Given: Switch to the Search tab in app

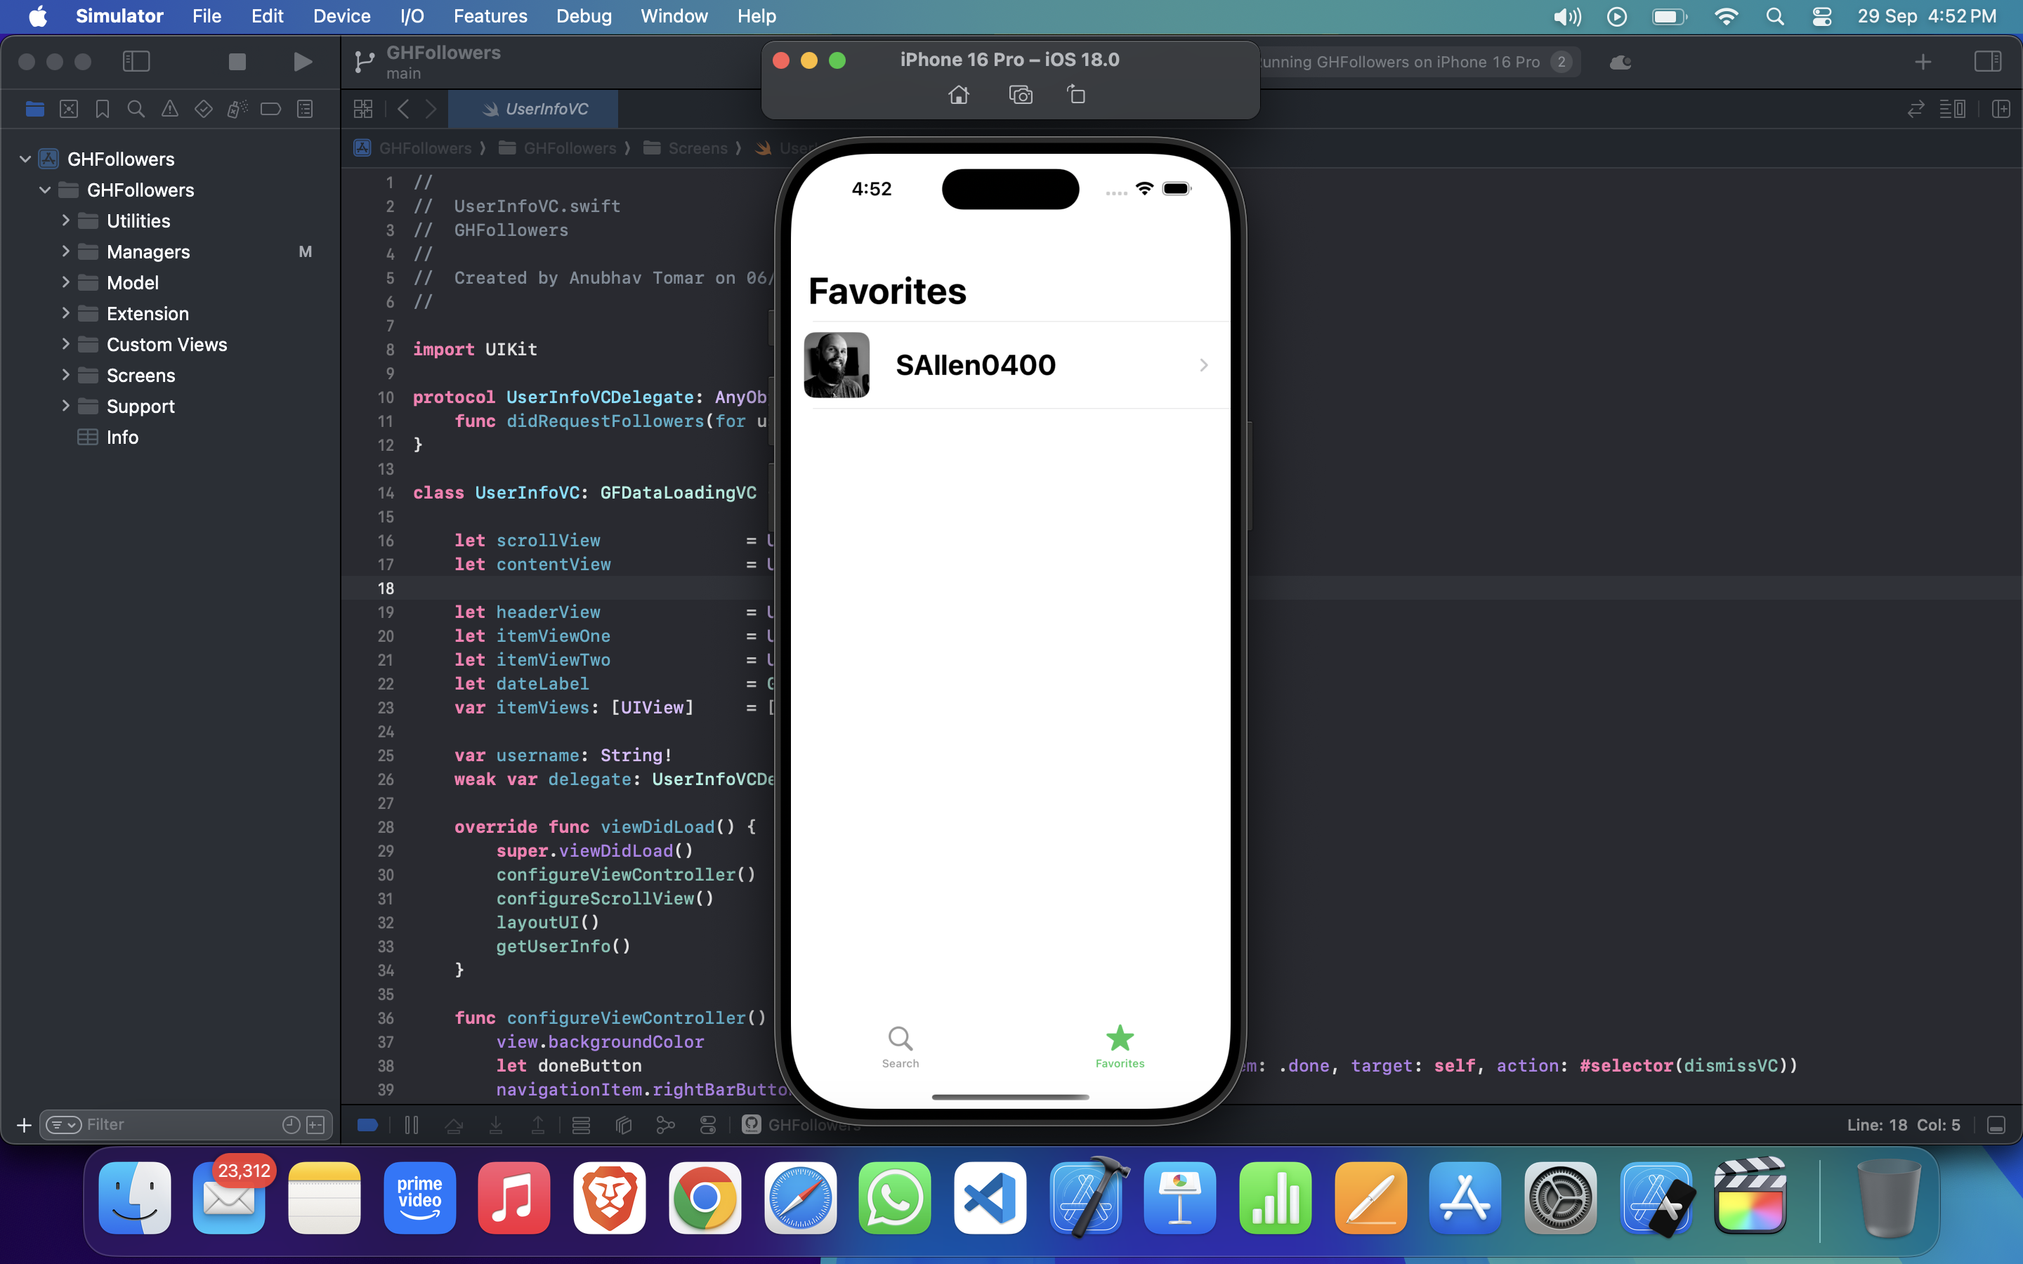Looking at the screenshot, I should click(x=900, y=1046).
